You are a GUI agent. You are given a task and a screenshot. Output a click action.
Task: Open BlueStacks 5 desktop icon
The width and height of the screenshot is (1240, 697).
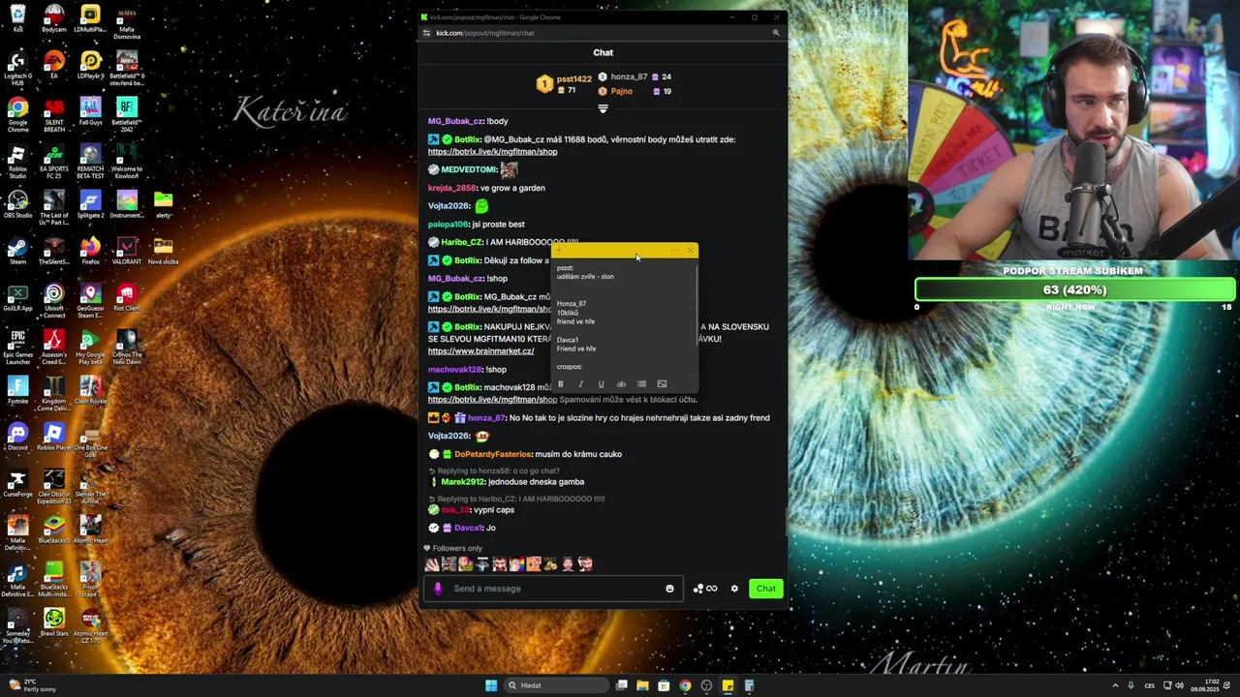tap(54, 530)
